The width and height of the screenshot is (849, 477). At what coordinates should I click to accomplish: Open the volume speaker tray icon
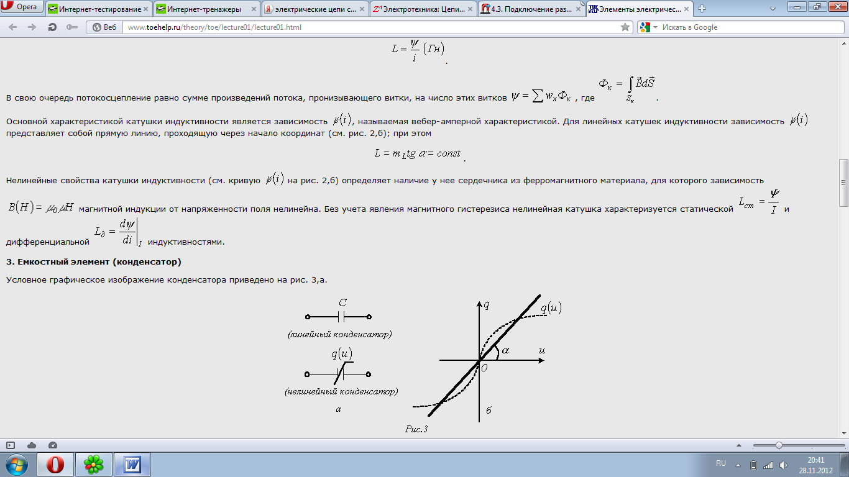tap(782, 465)
